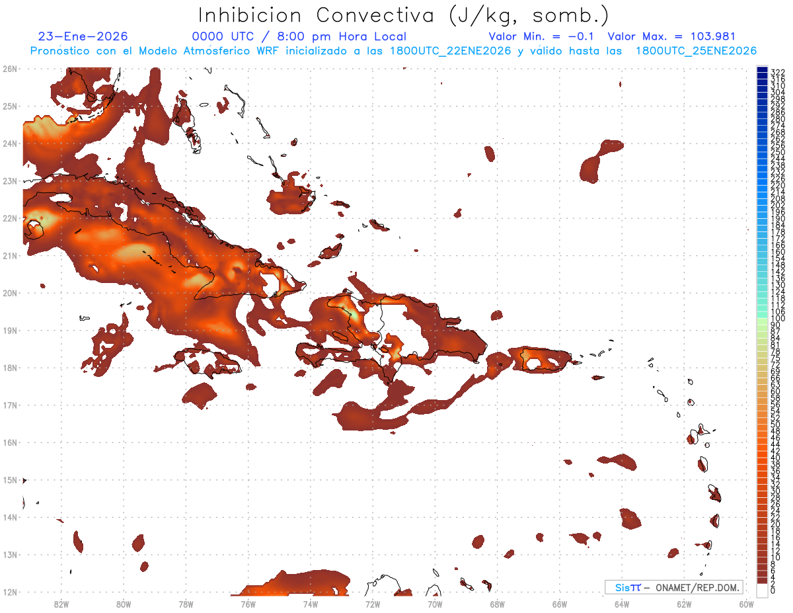Click the WRF forecast description line starting "Pronóstico con el Modelo"
Viewport: 793px width, 613px height.
tap(393, 51)
